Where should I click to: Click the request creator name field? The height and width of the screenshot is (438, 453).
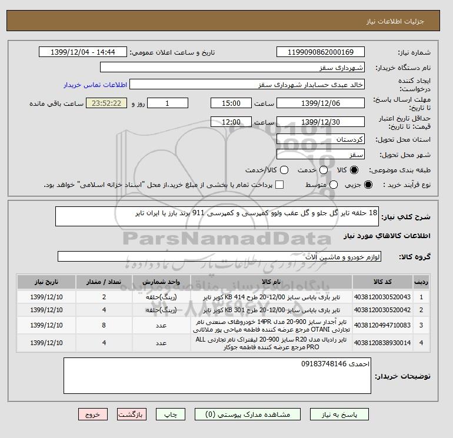(247, 85)
